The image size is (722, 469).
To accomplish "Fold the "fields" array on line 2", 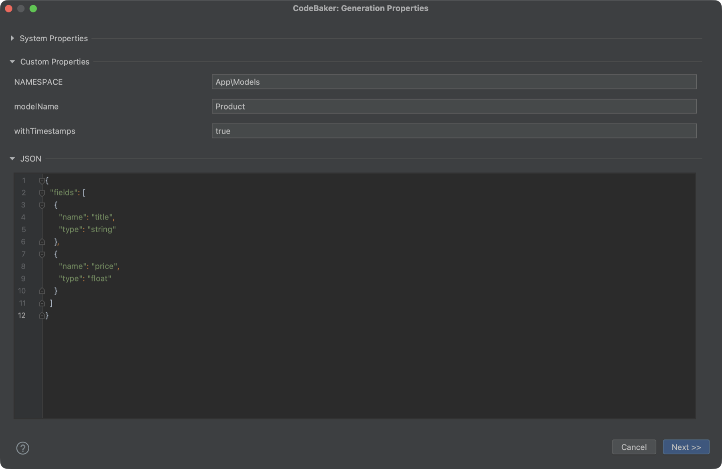I will tap(42, 193).
